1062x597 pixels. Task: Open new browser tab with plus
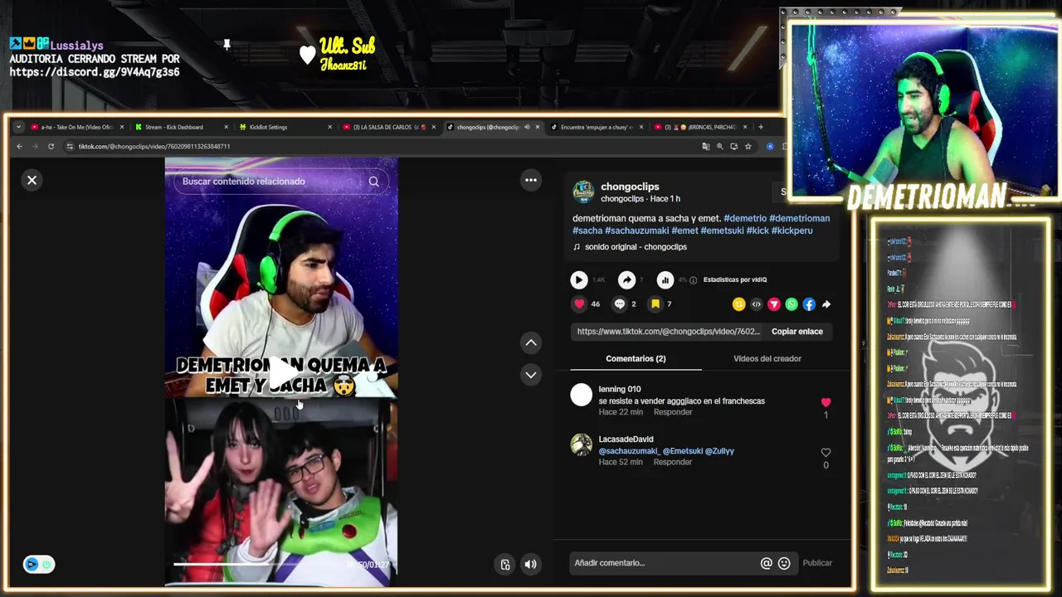761,127
